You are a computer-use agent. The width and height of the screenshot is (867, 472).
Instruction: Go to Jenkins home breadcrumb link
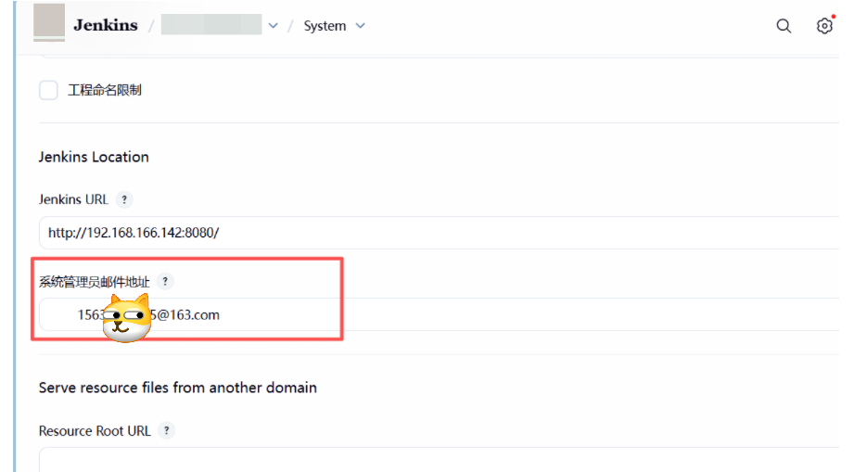(x=106, y=25)
